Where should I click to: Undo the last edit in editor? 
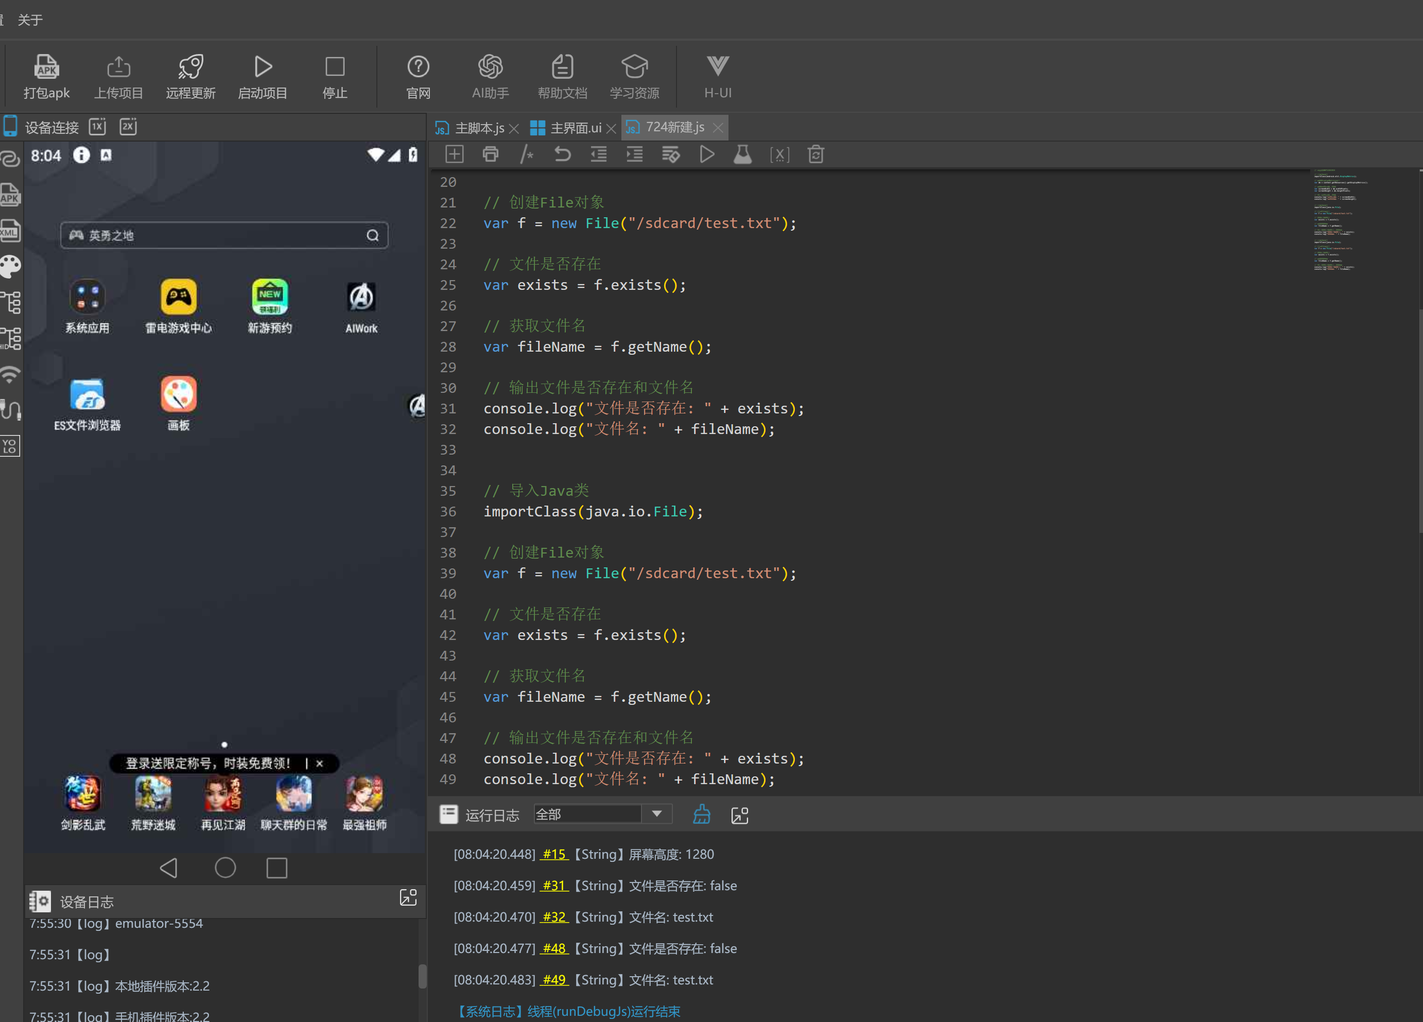[x=563, y=154]
